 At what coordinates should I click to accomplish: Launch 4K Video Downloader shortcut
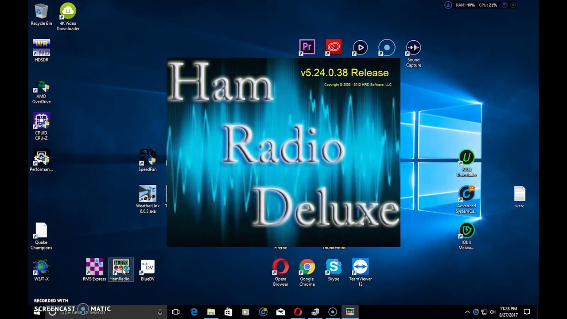[x=68, y=17]
